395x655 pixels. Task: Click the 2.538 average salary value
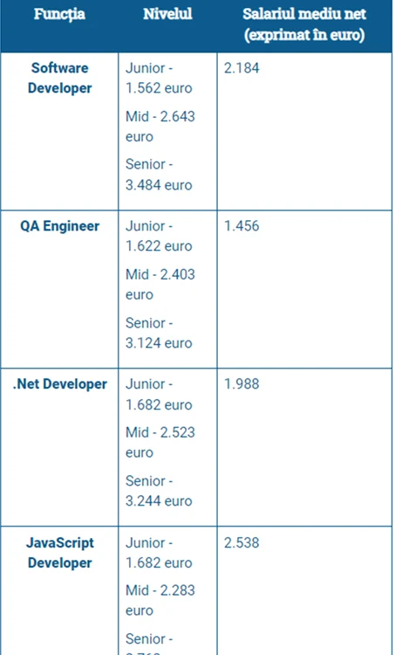pos(242,542)
